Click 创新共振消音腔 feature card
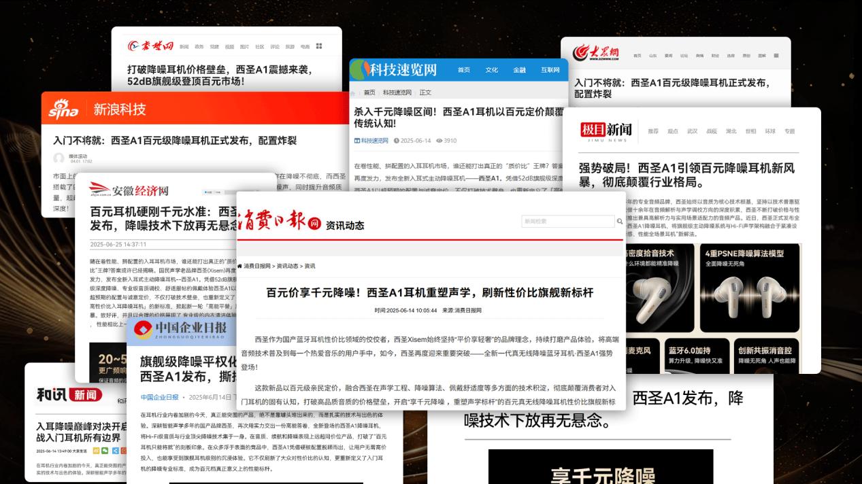 [767, 356]
